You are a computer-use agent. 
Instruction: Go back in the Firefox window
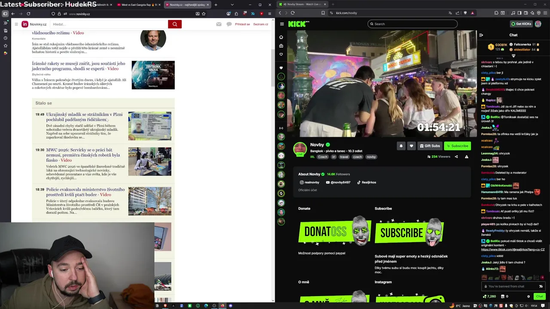(13, 14)
